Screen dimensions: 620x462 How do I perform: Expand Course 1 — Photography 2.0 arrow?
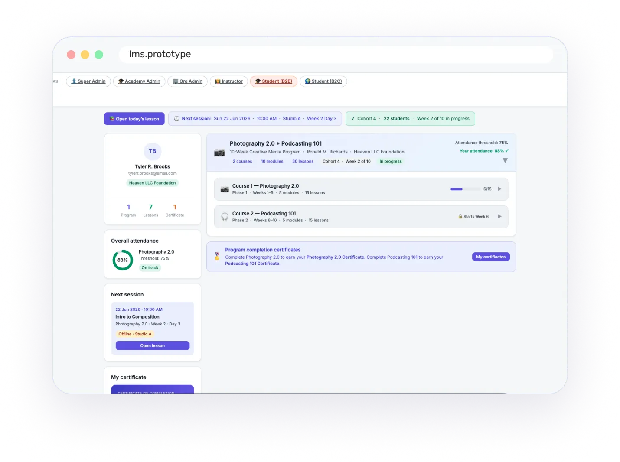(499, 189)
